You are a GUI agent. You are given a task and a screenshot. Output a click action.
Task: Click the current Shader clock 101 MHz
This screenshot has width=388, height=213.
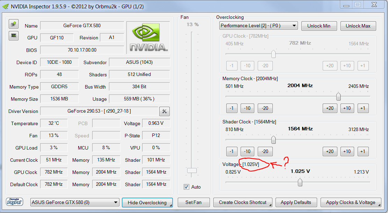(x=156, y=160)
